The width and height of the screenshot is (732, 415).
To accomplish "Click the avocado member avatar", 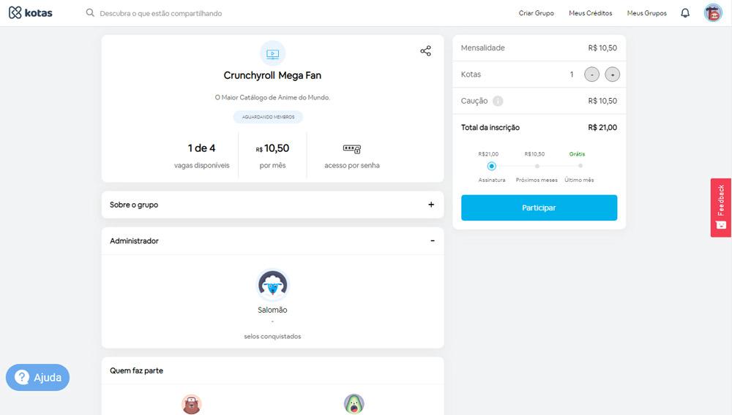I will click(354, 404).
